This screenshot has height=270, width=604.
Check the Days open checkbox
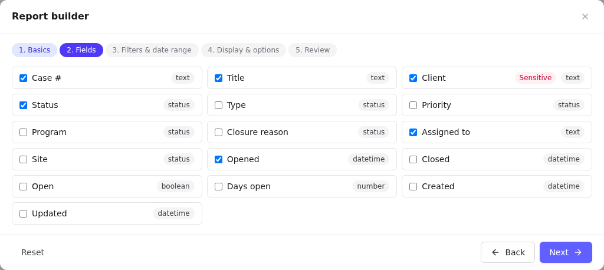[x=218, y=186]
